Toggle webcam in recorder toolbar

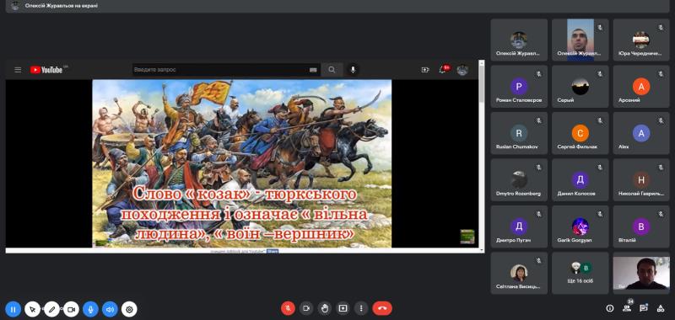[x=71, y=309]
